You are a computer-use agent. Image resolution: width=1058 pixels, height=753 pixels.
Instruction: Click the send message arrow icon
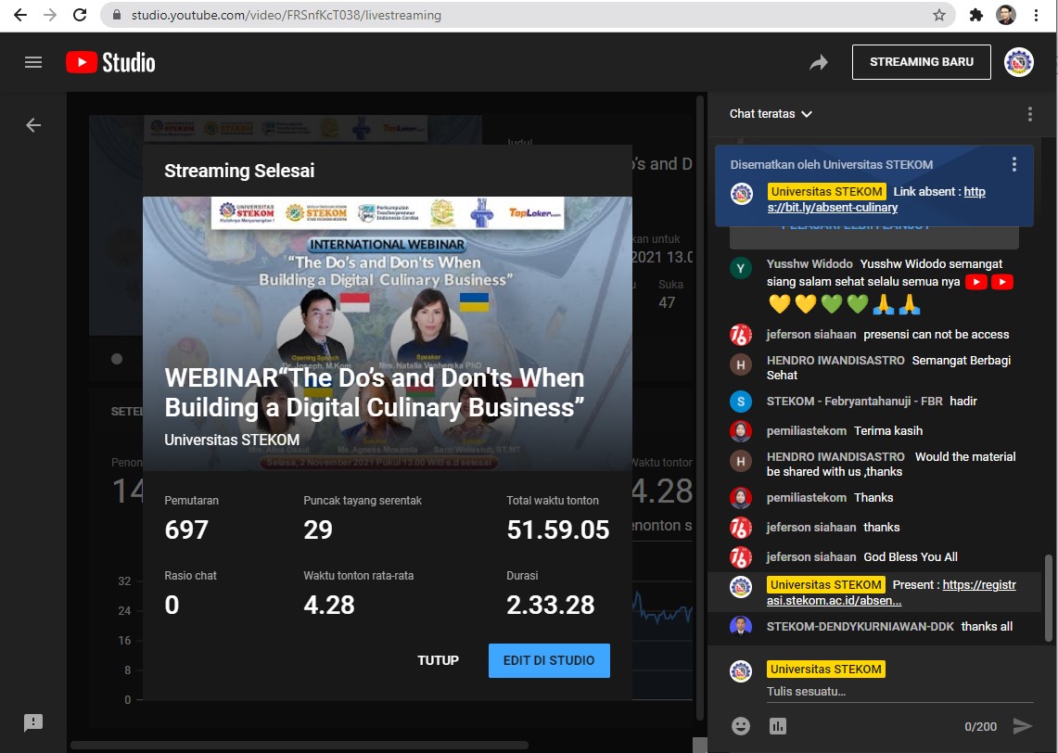point(1023,726)
